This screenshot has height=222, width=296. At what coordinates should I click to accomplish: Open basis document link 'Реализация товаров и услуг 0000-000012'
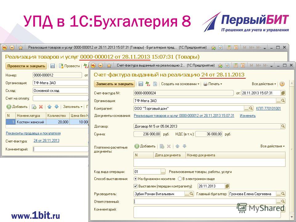pyautogui.click(x=184, y=116)
